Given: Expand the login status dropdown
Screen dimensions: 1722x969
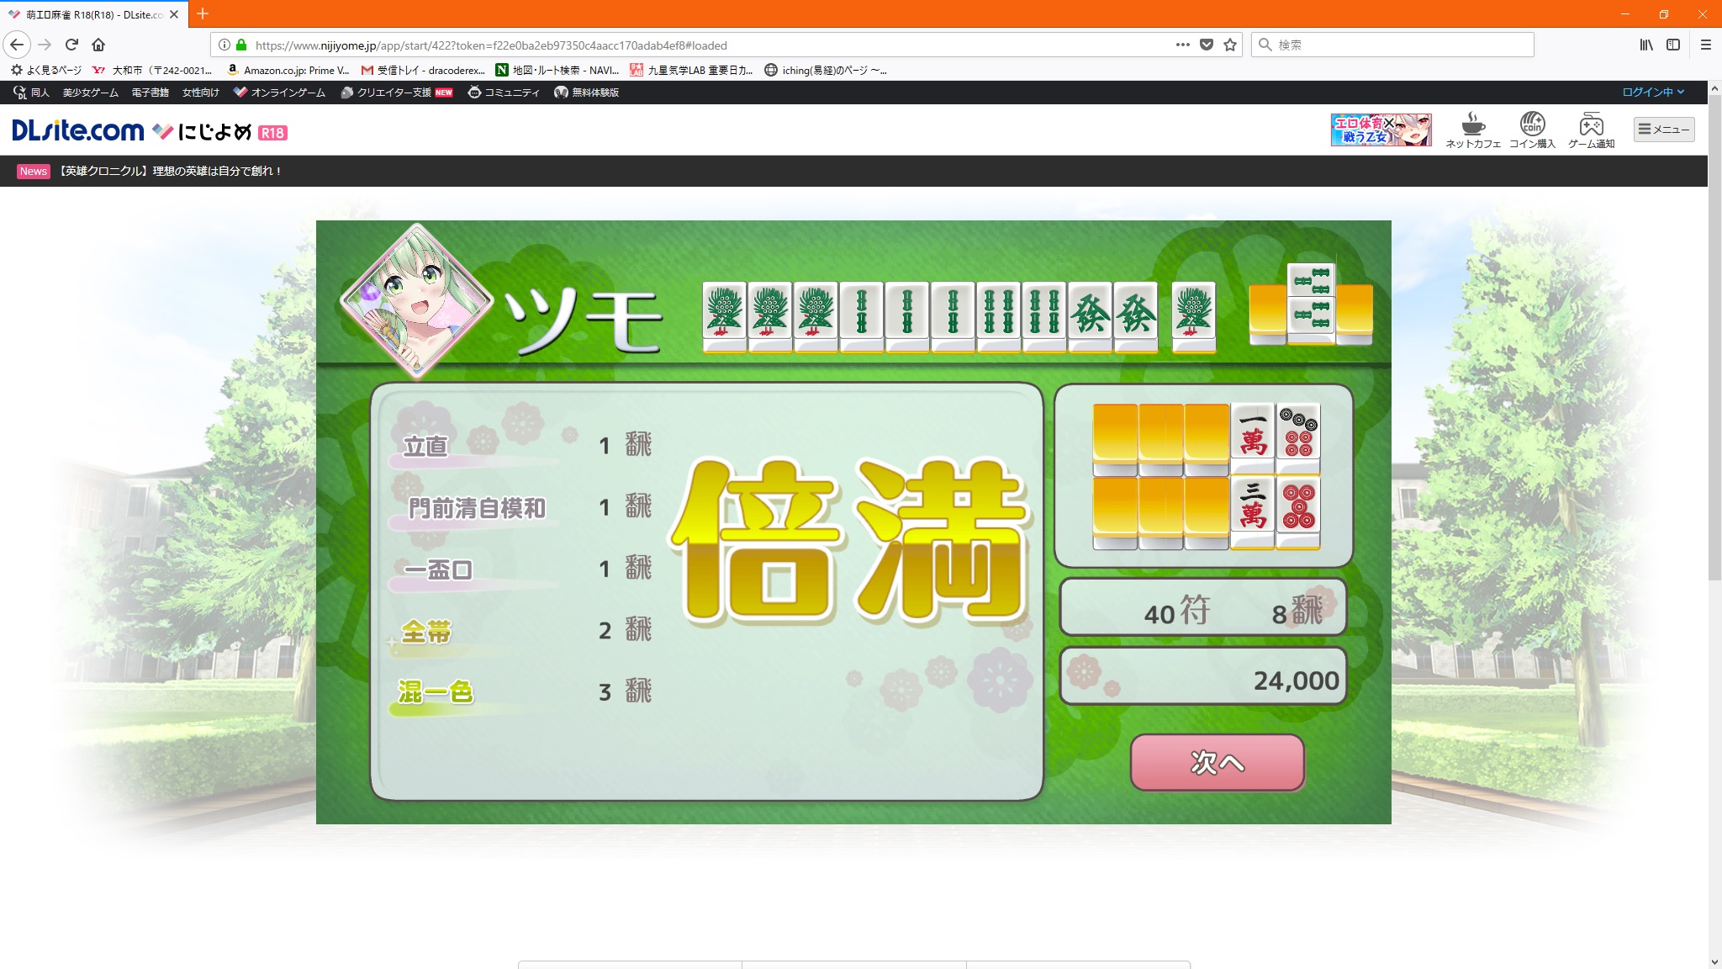Looking at the screenshot, I should coord(1653,92).
